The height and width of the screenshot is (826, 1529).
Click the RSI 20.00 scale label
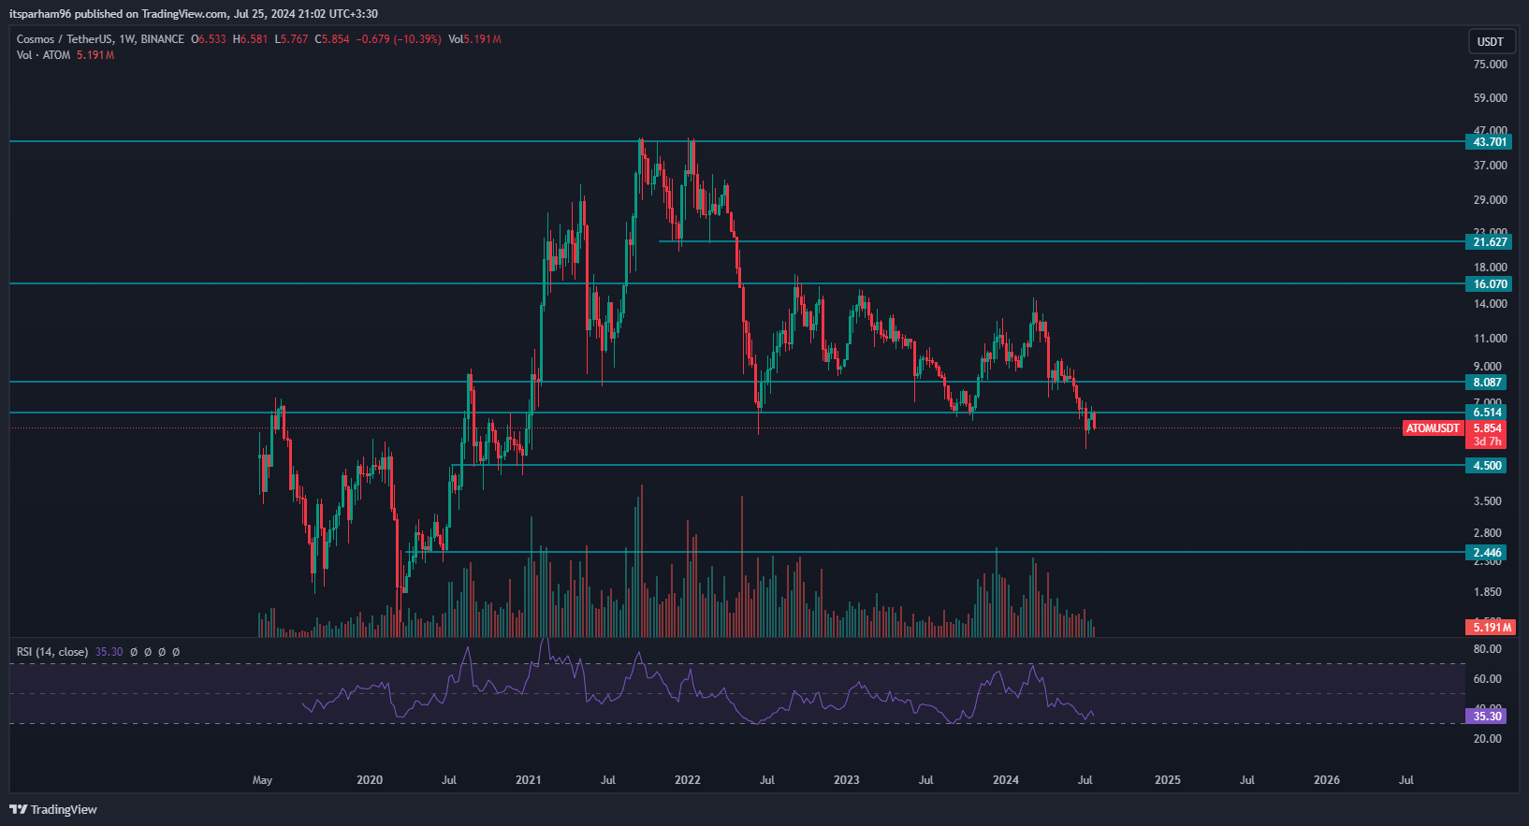1488,739
